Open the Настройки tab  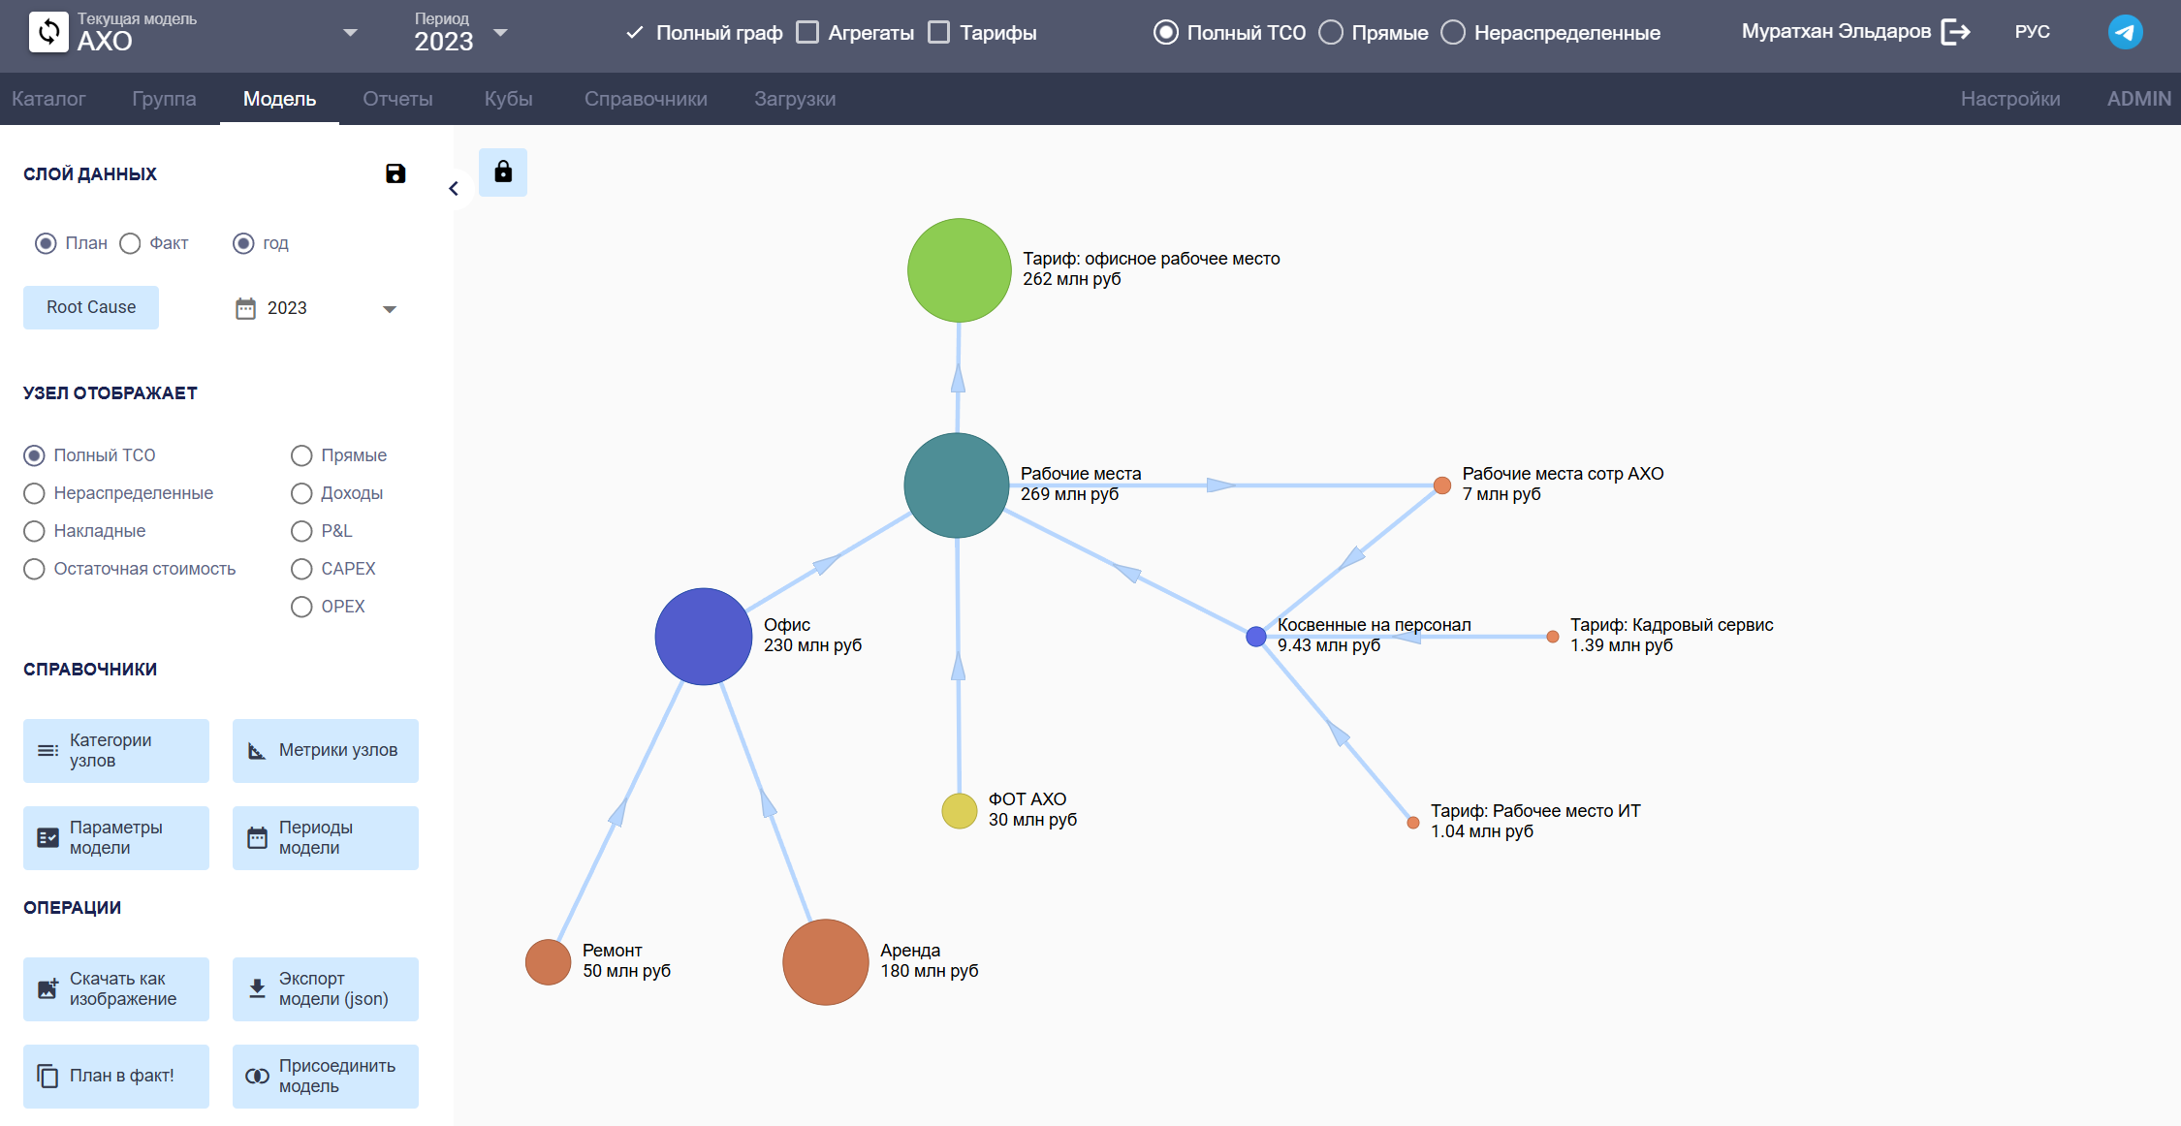(x=2010, y=99)
